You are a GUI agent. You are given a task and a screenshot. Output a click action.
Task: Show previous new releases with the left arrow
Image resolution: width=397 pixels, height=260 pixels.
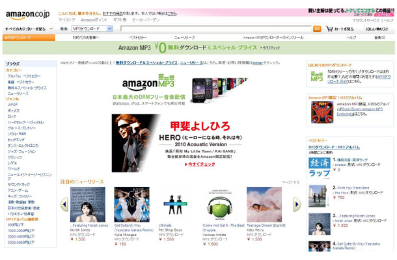point(64,204)
